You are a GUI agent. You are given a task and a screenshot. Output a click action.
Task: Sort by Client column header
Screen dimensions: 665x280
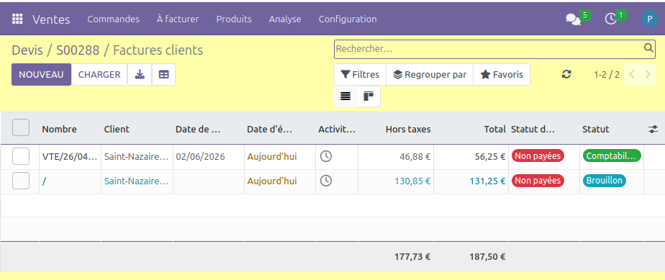click(117, 130)
